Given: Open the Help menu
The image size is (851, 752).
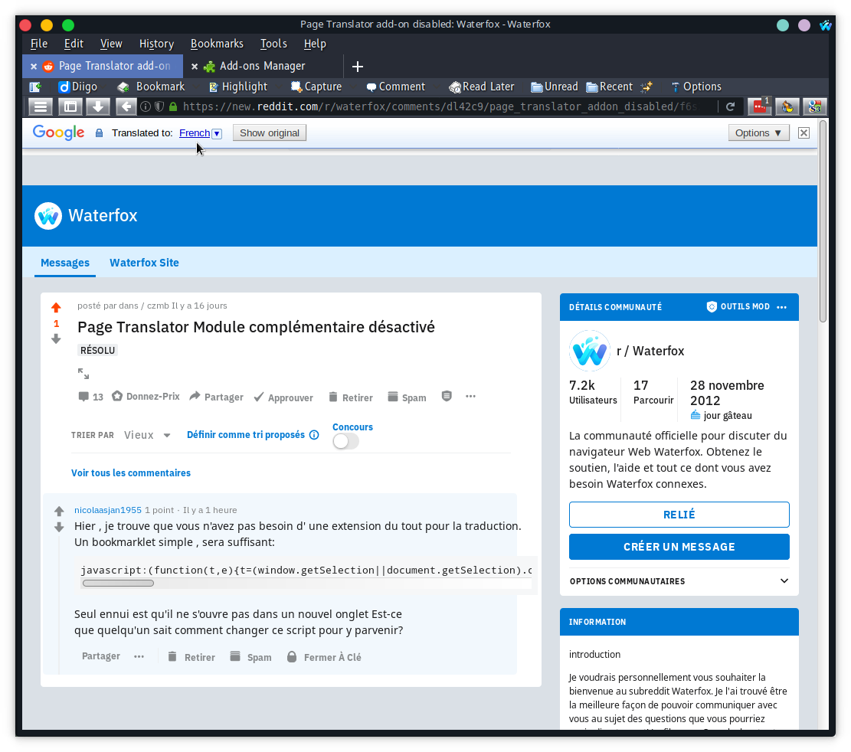Looking at the screenshot, I should point(315,44).
